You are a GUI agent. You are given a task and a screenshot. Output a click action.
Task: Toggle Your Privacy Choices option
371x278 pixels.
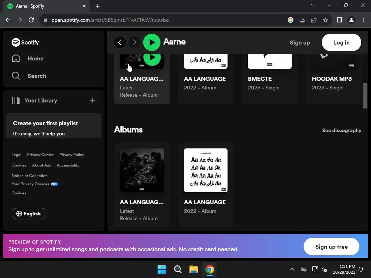click(35, 184)
